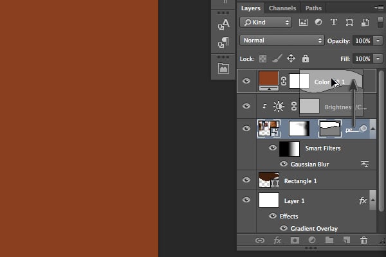Toggle Gradient Overlay effect visibility
386x257 pixels.
[284, 228]
